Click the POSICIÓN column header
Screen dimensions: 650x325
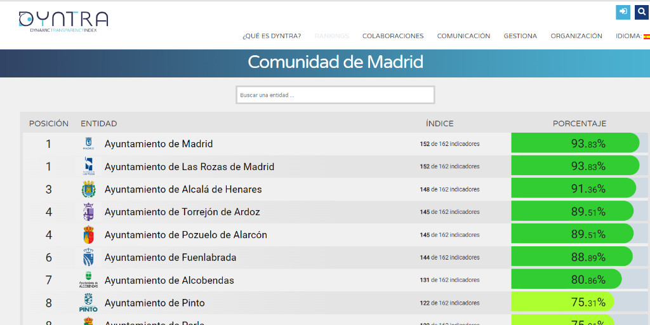[48, 124]
